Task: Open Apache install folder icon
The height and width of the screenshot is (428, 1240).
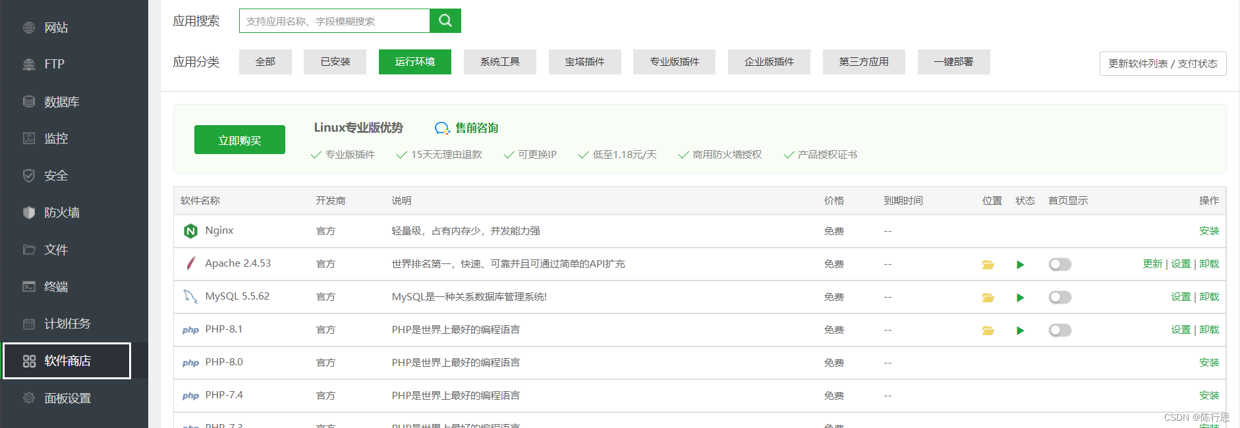Action: tap(988, 265)
